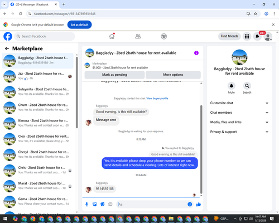Open the Chrome profile icon
The height and width of the screenshot is (223, 279).
click(266, 14)
